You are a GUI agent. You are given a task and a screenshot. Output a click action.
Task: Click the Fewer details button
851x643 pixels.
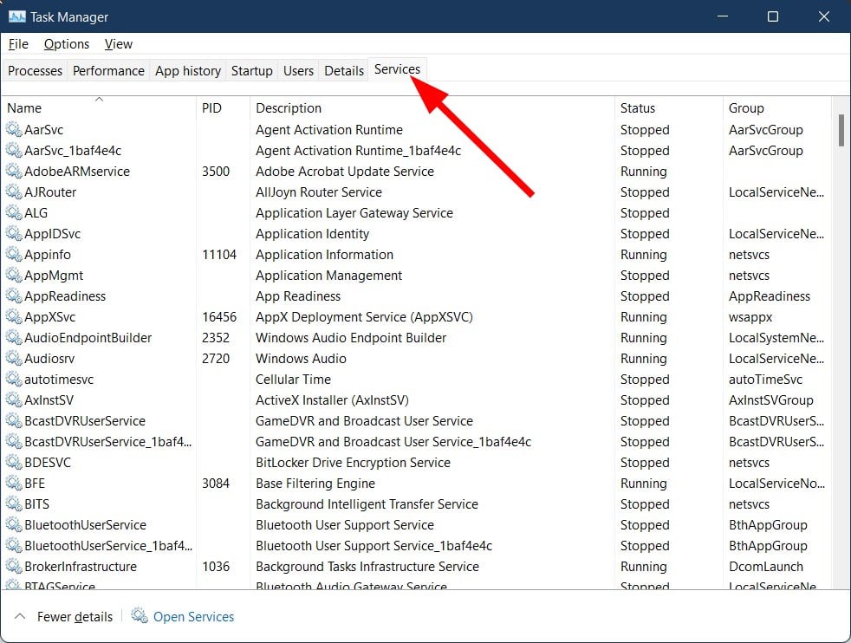(x=75, y=616)
